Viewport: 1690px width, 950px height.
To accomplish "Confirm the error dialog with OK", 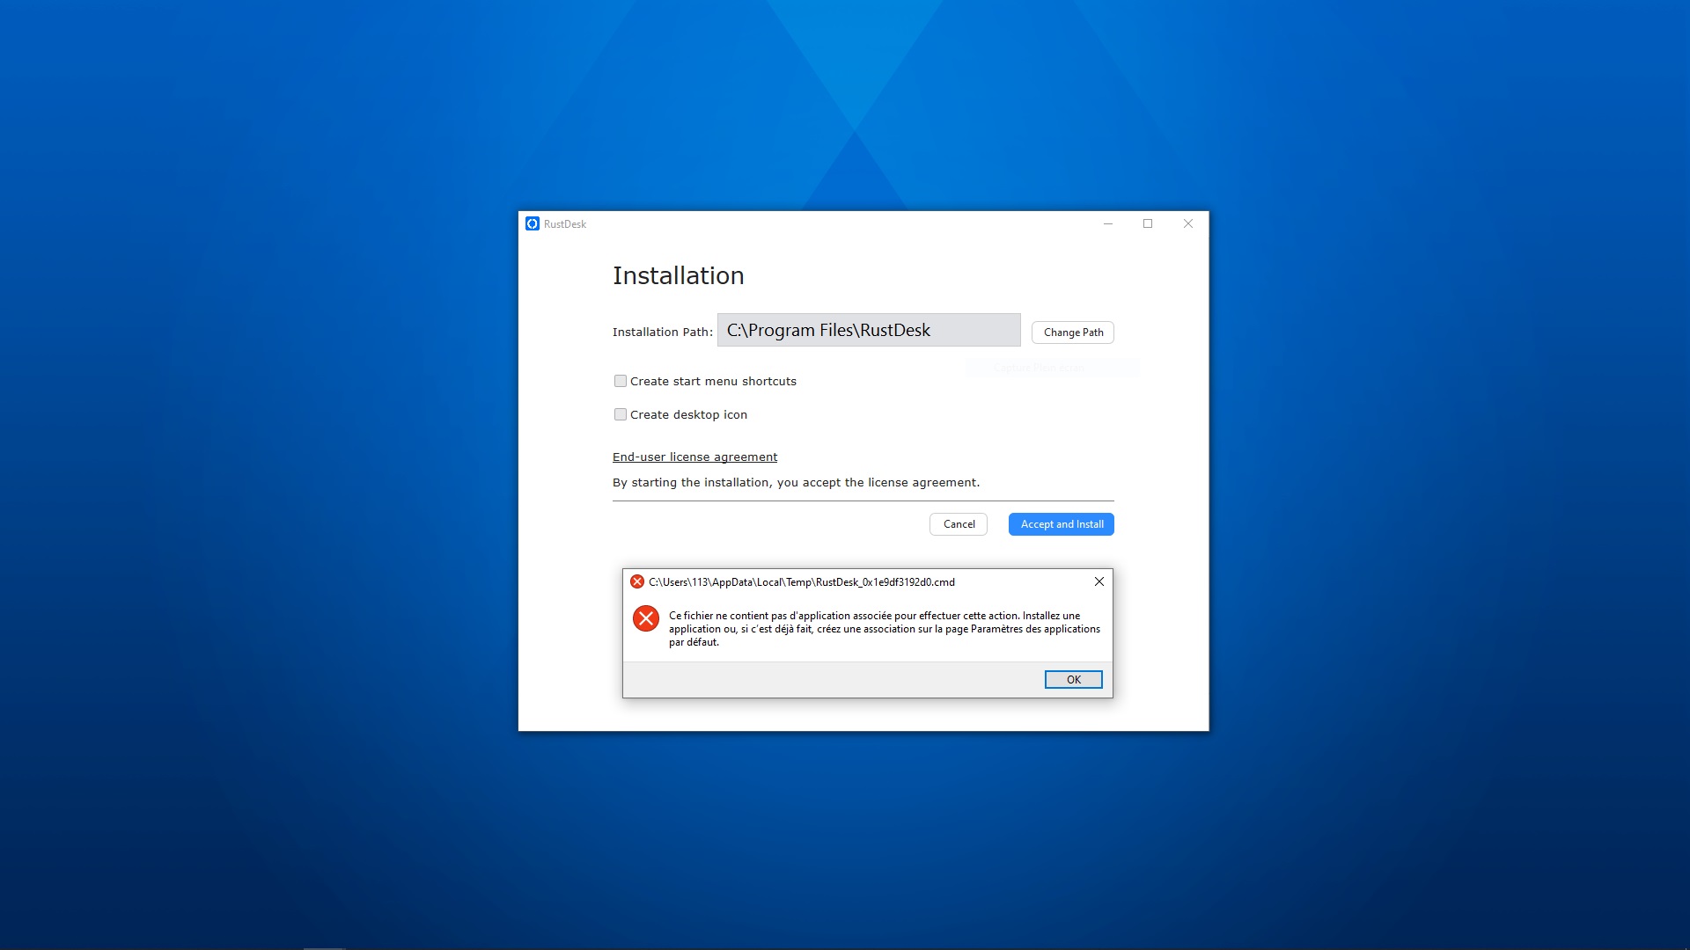I will pos(1074,680).
